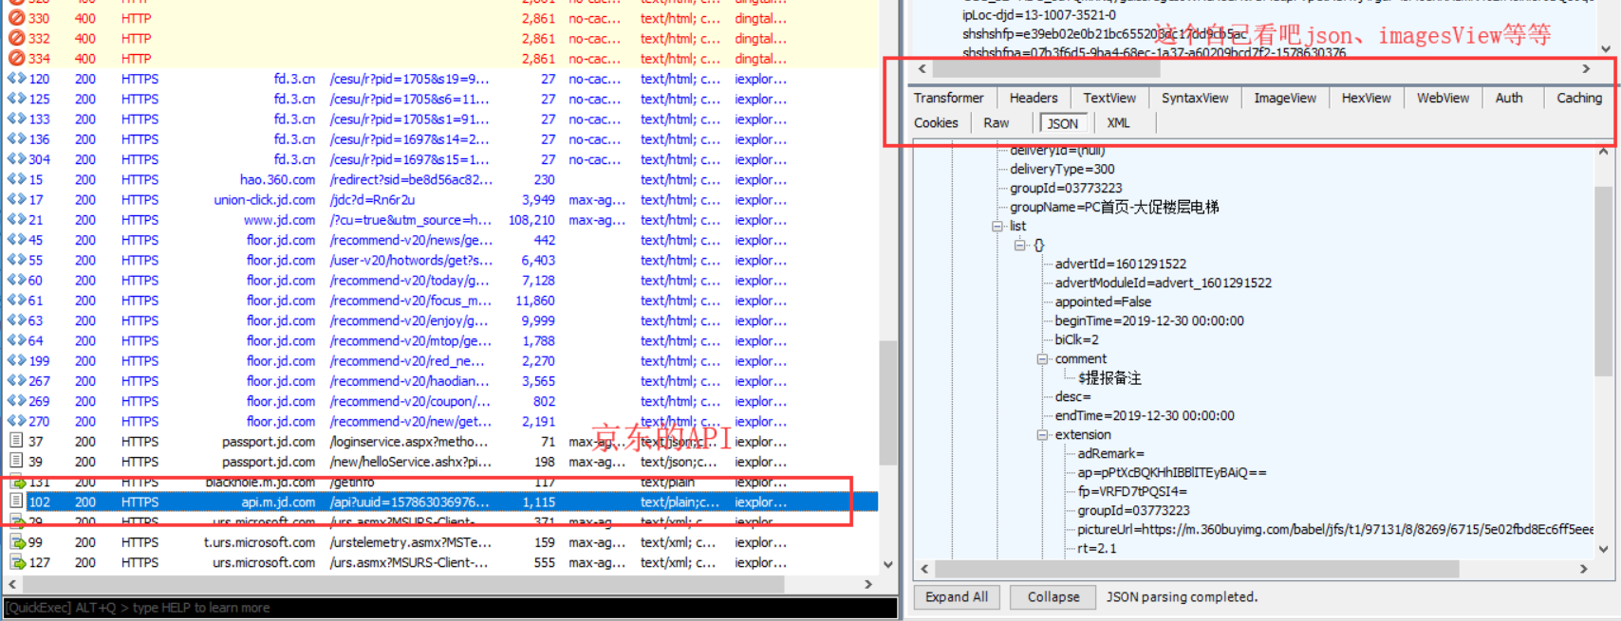Click the arrows icon of session 199

[x=16, y=361]
